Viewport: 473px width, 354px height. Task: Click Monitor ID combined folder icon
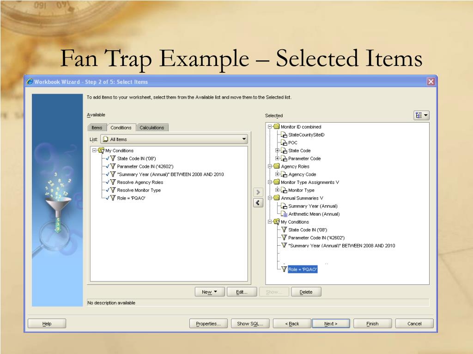point(277,127)
